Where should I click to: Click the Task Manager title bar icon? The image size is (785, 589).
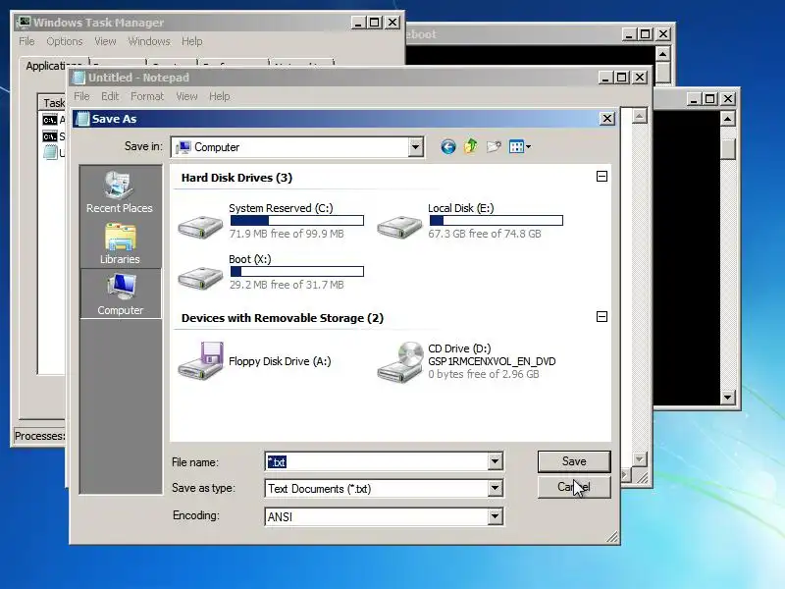[23, 23]
